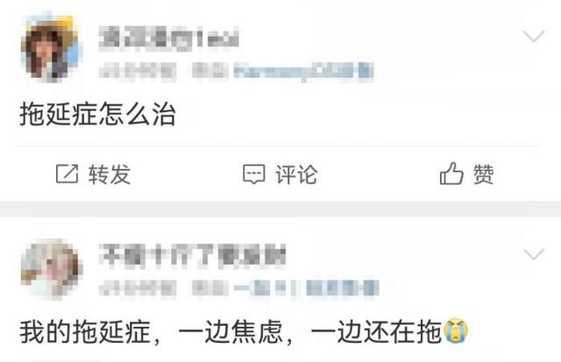Click the crying emoji in second post

point(456,330)
